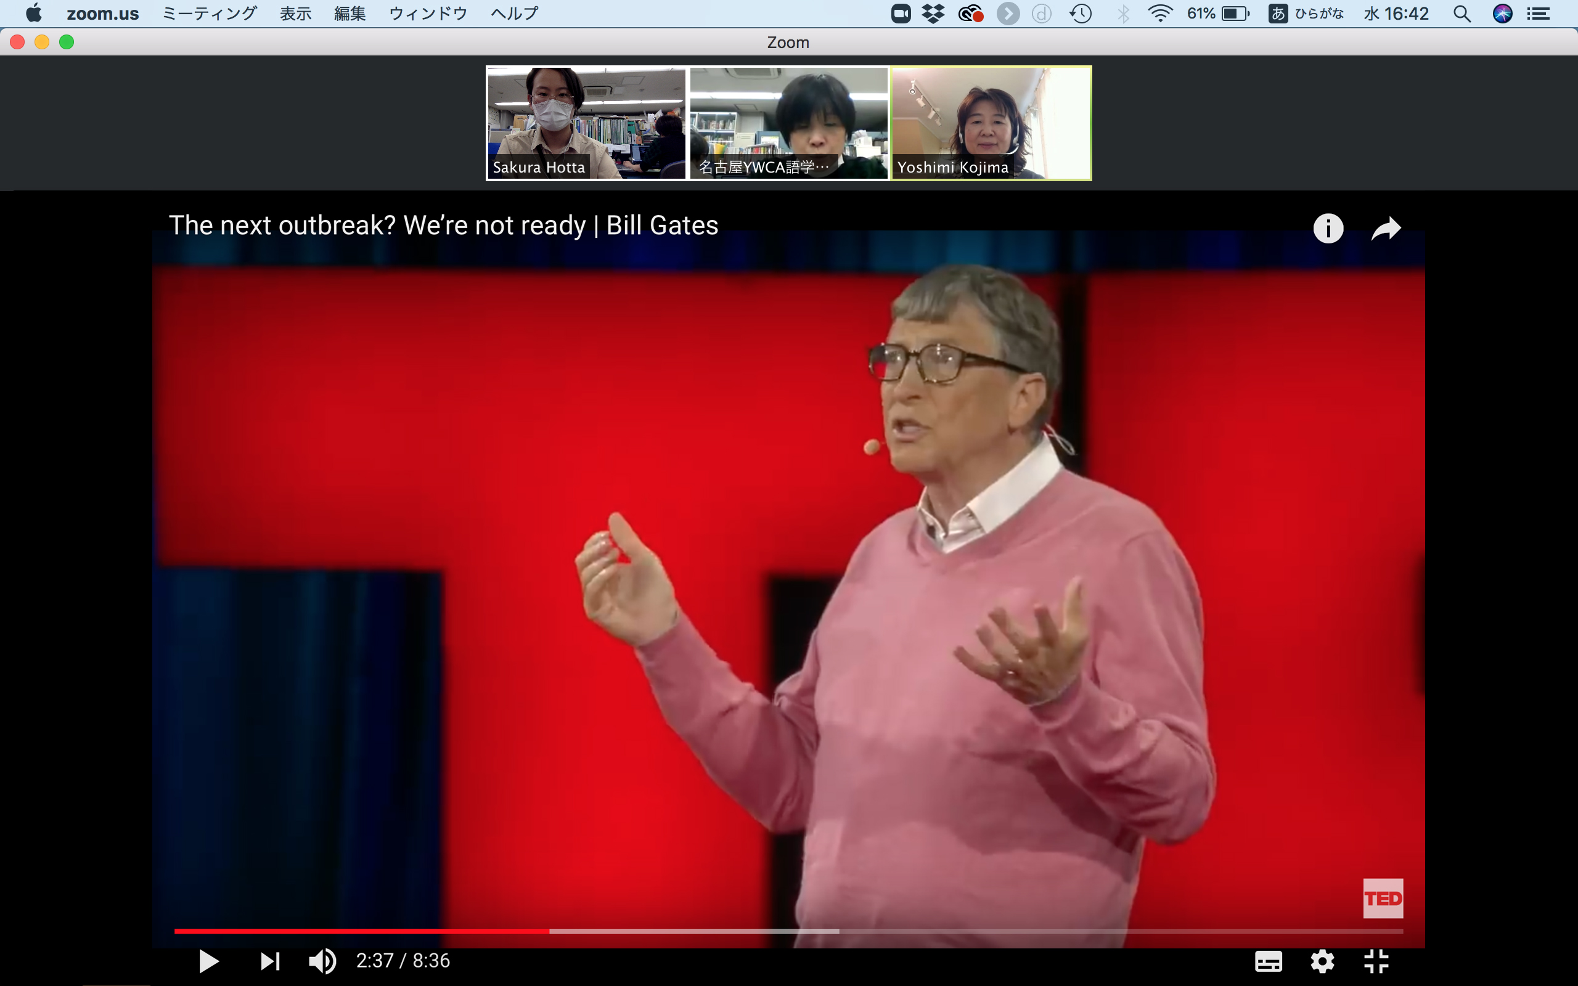Open the Apple menu
1578x986 pixels.
click(33, 13)
